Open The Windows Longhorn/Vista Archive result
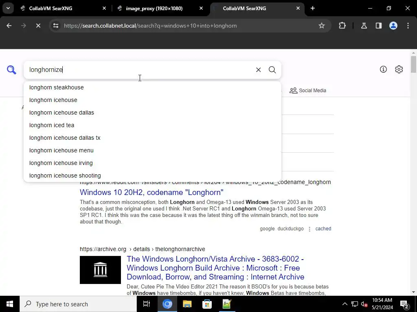This screenshot has width=417, height=312. 215,268
